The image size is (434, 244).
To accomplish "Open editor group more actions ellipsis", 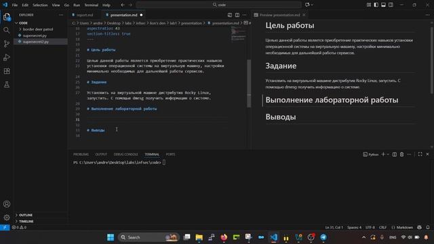I will 244,15.
